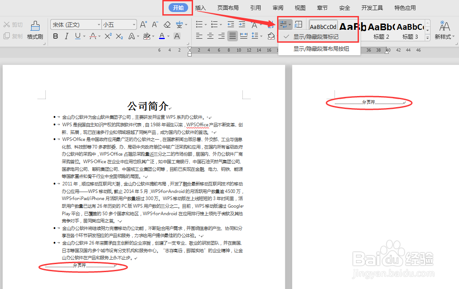459x289 pixels.
Task: Select the center alignment icon
Action: point(209,36)
